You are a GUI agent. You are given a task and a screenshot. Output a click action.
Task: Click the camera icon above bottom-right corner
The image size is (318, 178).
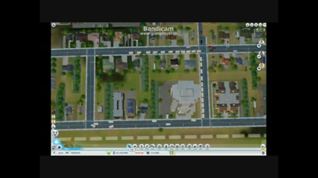coord(263,146)
